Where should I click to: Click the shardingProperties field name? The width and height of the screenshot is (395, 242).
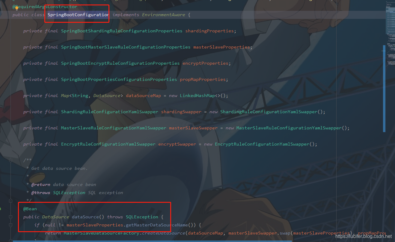click(x=209, y=31)
